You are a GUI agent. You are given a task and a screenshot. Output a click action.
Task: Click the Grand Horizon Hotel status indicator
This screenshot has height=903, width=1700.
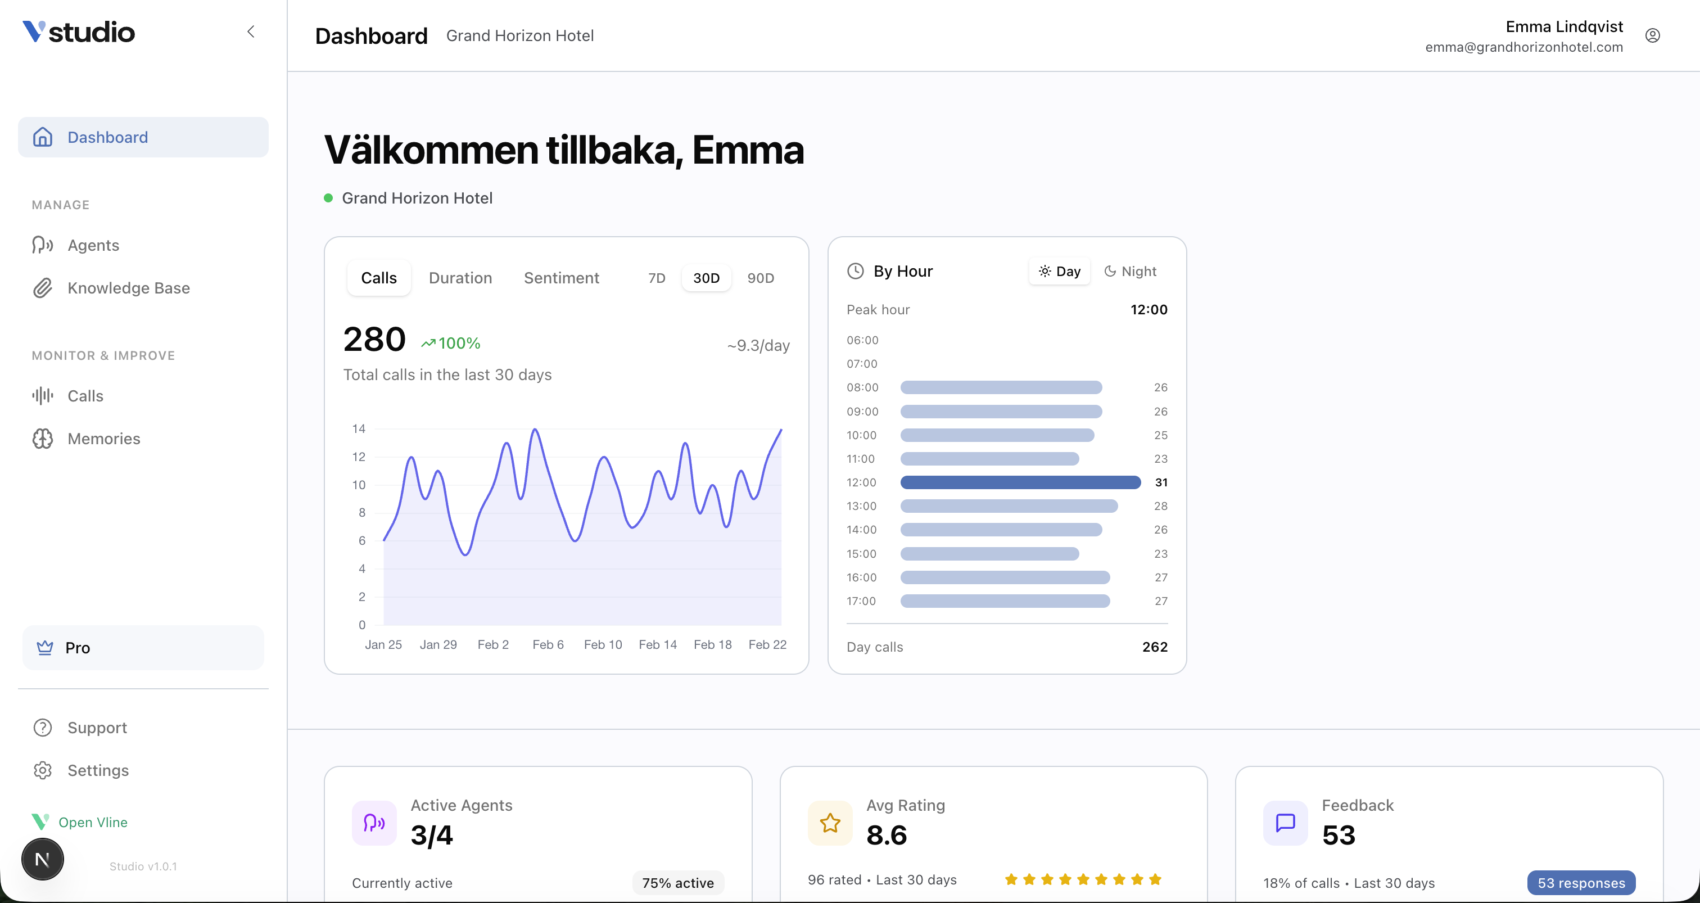[x=329, y=197]
